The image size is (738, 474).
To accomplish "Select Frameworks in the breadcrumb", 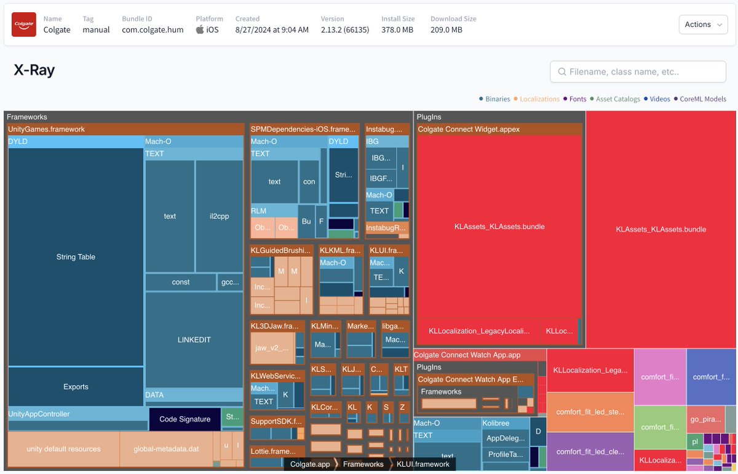I will (363, 464).
